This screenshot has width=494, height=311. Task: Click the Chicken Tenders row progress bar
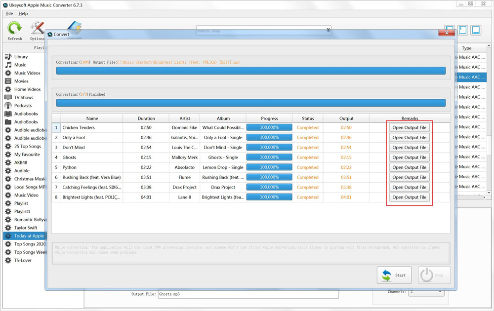pyautogui.click(x=269, y=127)
